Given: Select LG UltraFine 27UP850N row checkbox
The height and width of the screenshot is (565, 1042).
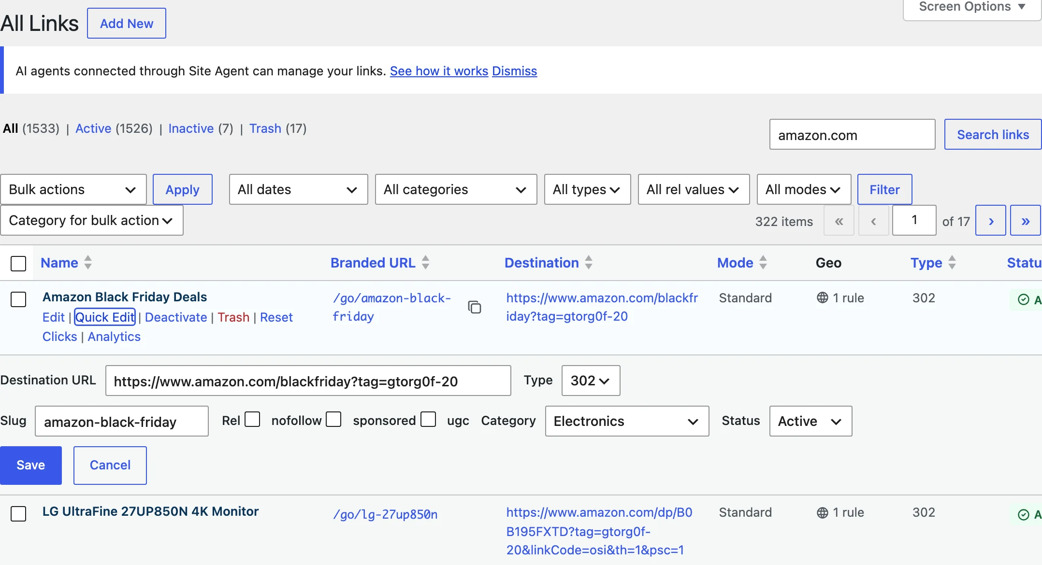Looking at the screenshot, I should coord(18,514).
